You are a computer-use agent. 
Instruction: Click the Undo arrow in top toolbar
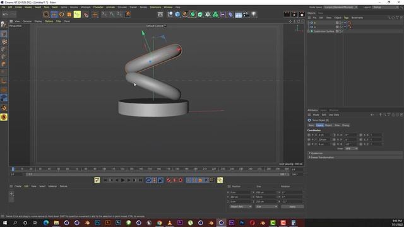tap(5, 15)
